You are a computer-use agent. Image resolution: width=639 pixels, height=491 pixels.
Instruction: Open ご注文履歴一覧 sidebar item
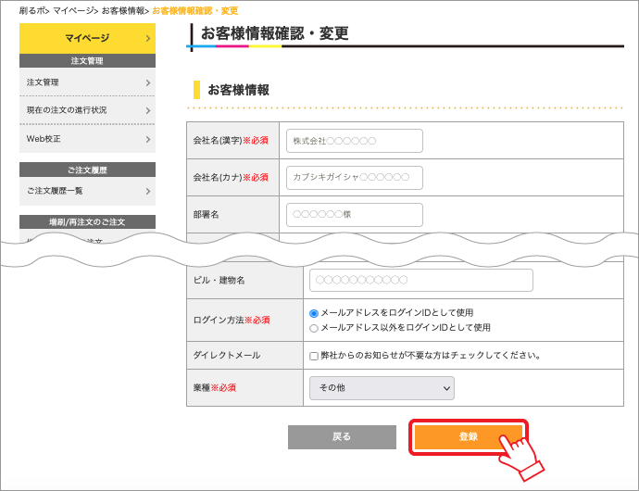pos(87,191)
